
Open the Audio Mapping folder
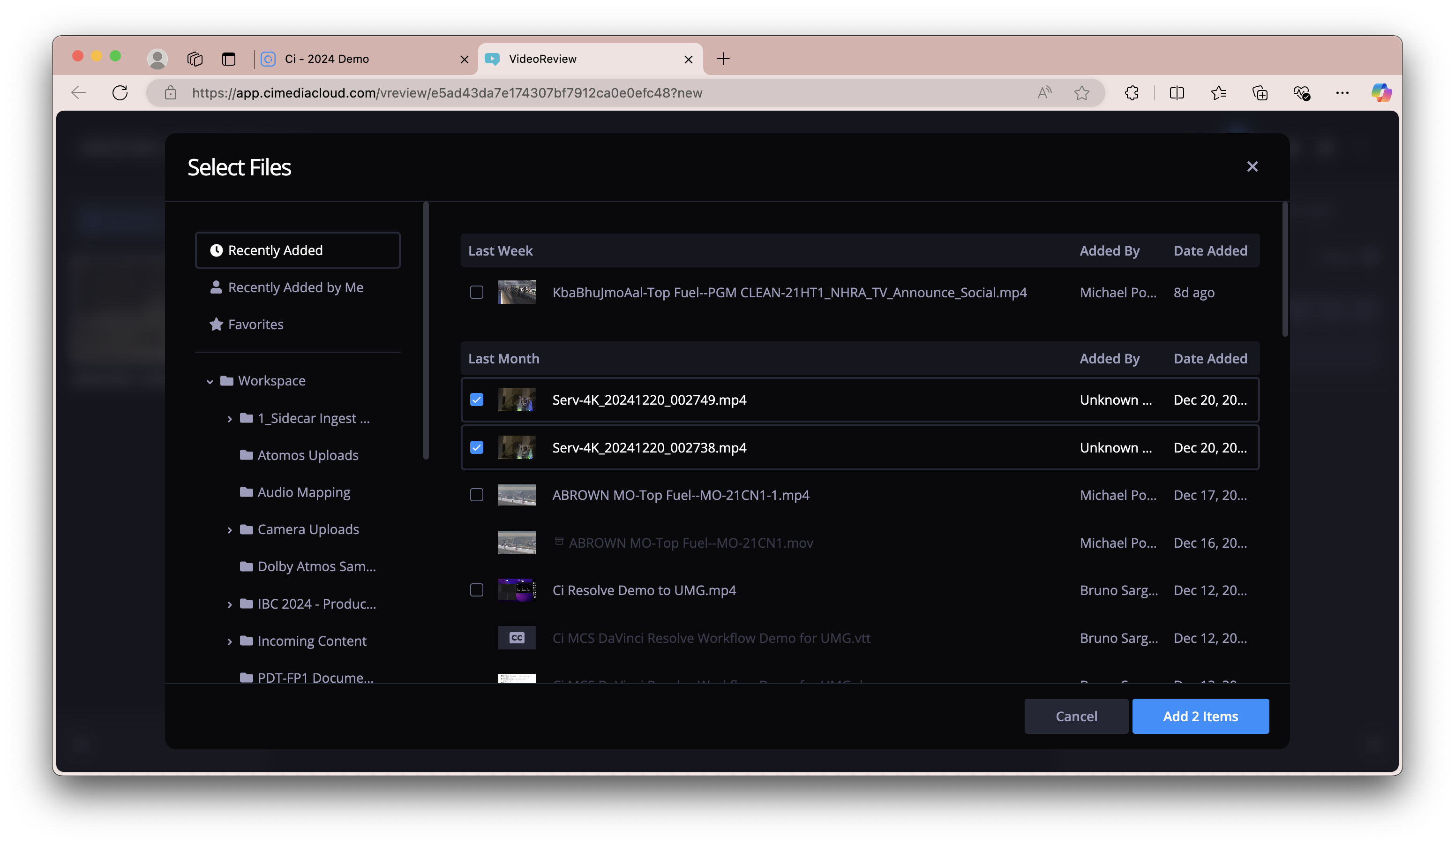(x=295, y=492)
